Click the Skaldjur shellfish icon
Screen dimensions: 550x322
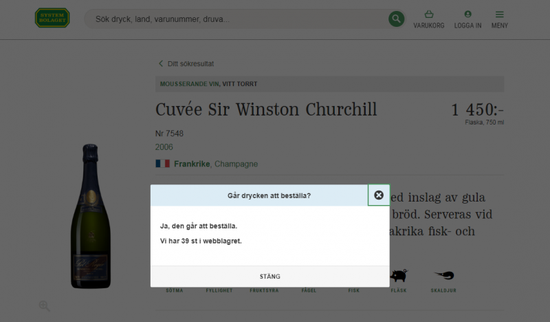tap(444, 275)
